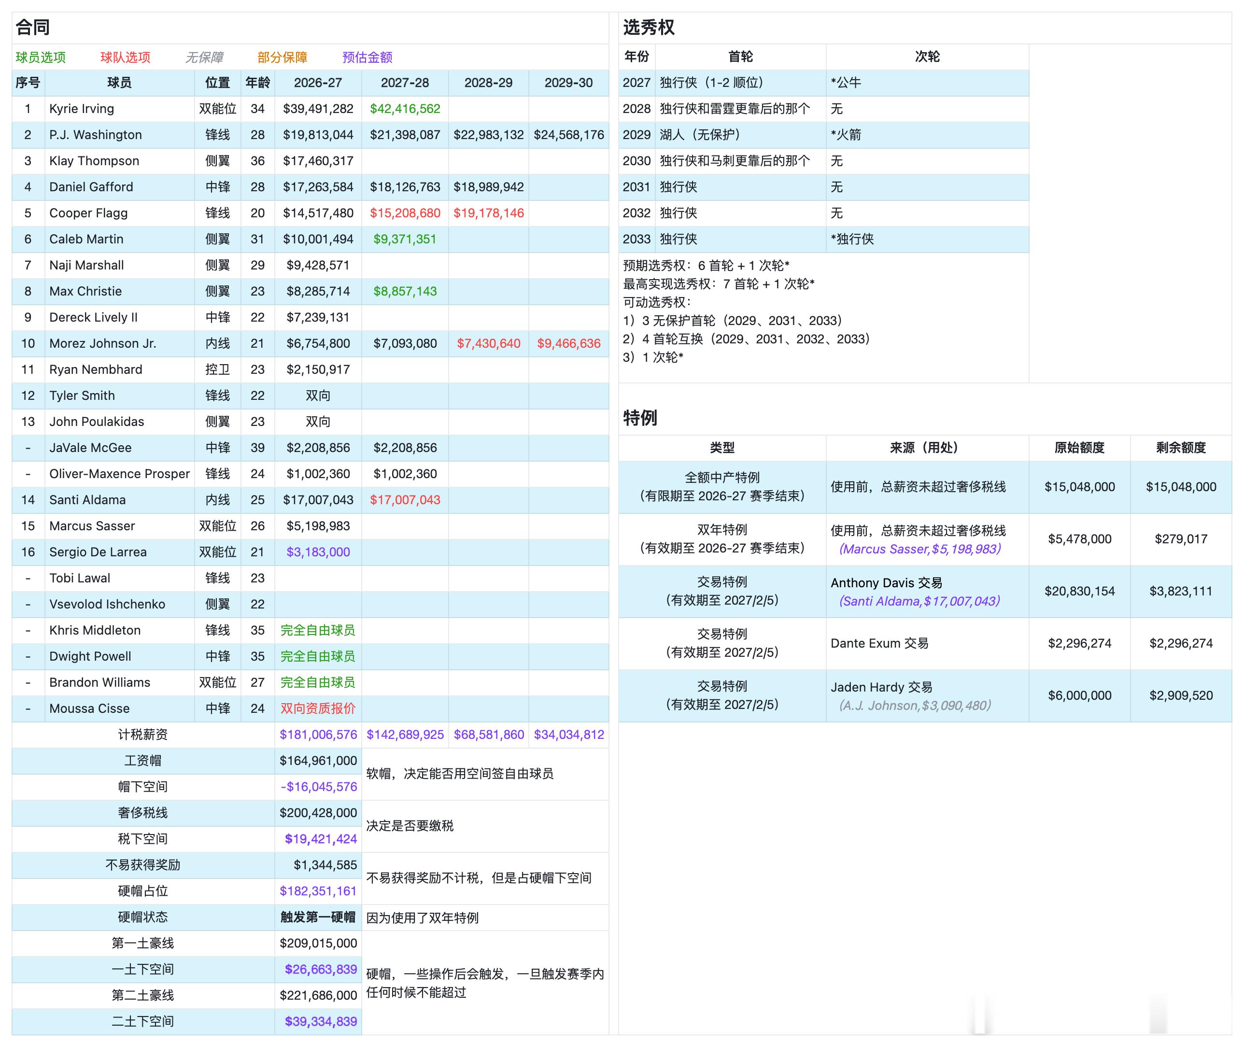
Task: Click Khris Middleton's 完全自由球员 status
Action: [x=318, y=630]
